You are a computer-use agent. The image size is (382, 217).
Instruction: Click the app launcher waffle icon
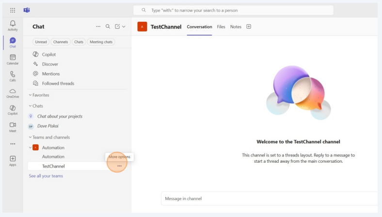coord(13,10)
